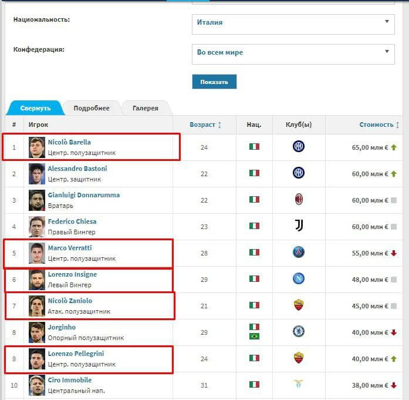Open Chelsea crest in Jorginho's row
This screenshot has width=409, height=400.
pyautogui.click(x=299, y=332)
